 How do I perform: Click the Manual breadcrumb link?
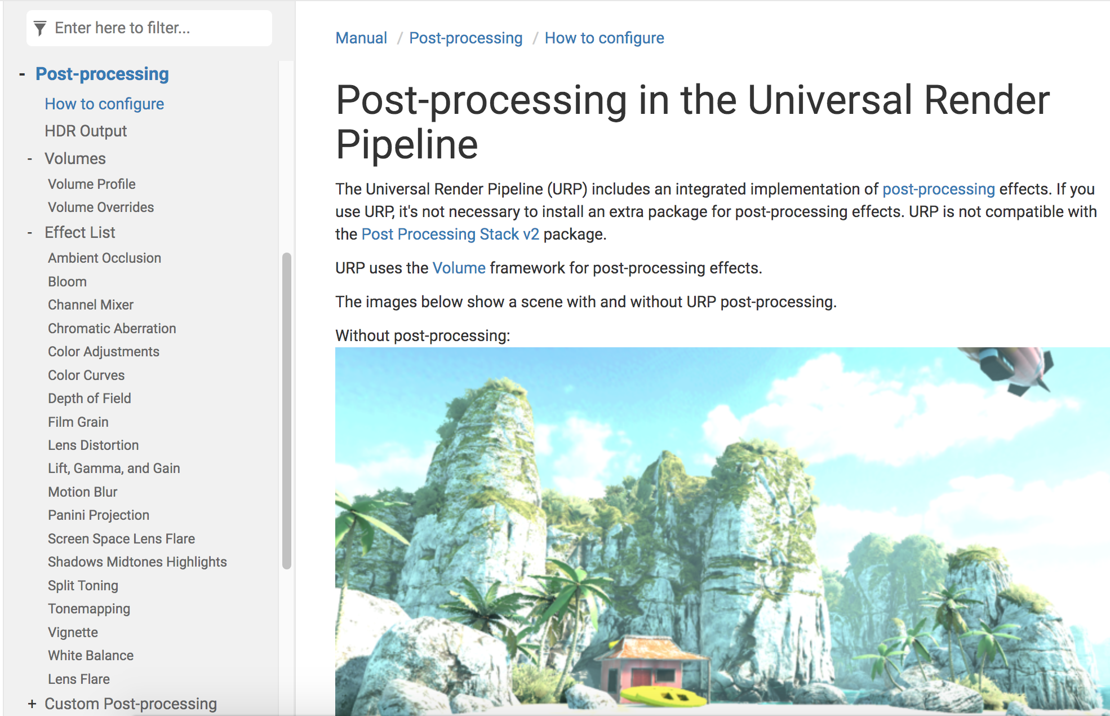click(x=361, y=38)
